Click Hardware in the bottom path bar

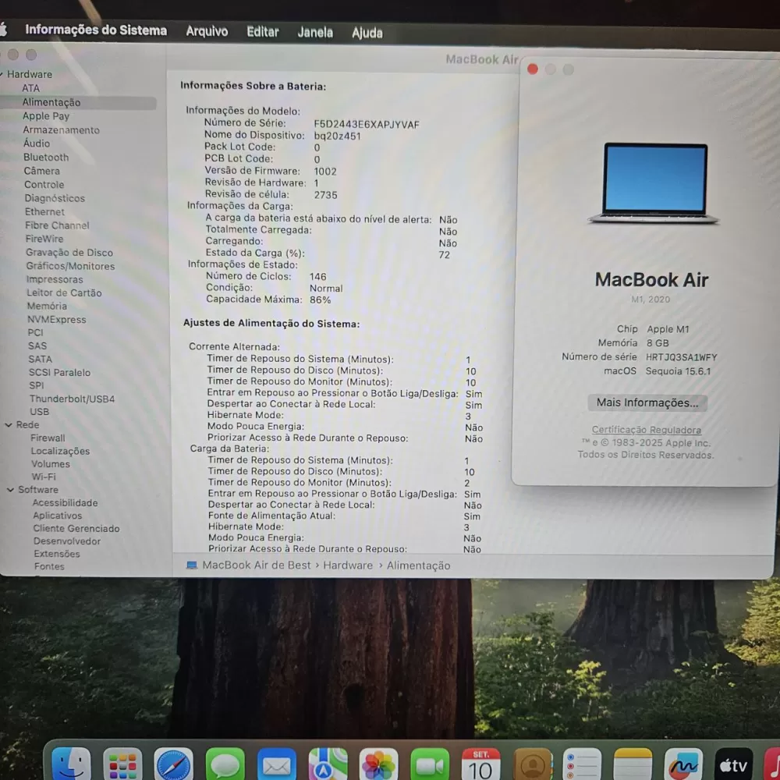point(348,565)
